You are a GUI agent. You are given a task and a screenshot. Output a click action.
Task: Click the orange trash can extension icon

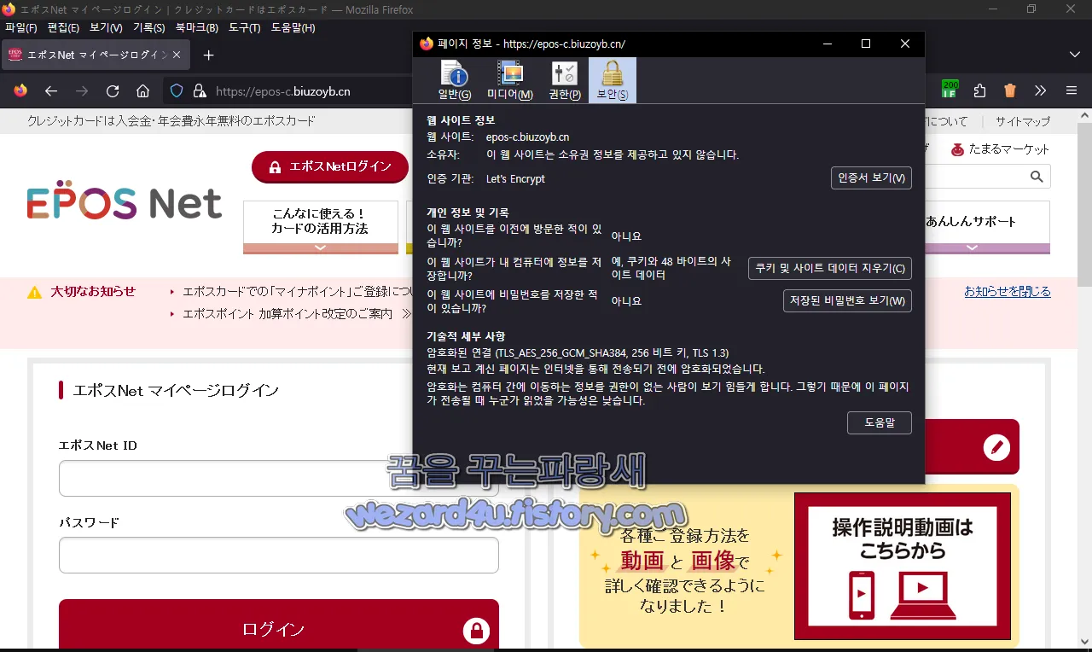pyautogui.click(x=1010, y=91)
